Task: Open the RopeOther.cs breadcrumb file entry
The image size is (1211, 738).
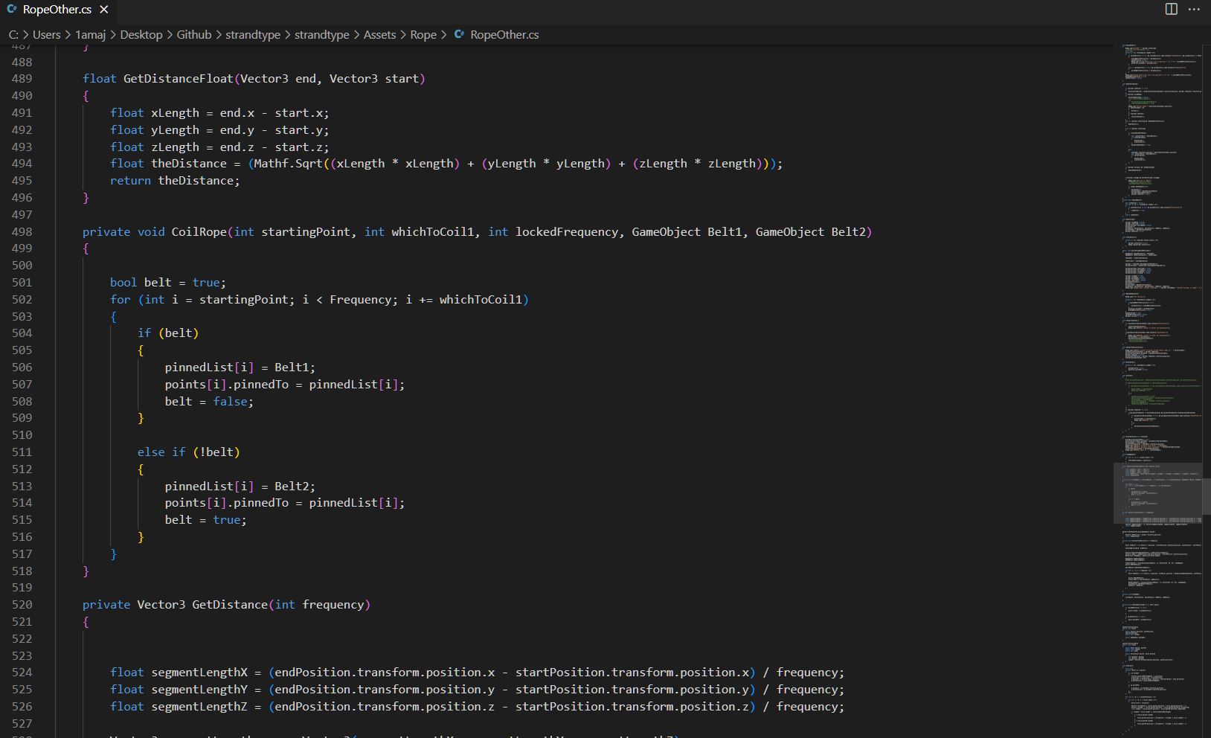Action: pos(504,34)
